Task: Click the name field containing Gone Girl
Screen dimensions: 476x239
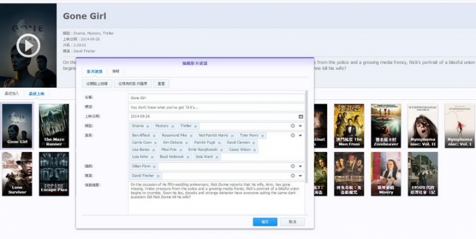Action: [x=216, y=98]
